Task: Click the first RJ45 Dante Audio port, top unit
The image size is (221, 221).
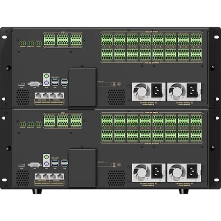Action: coord(38,95)
